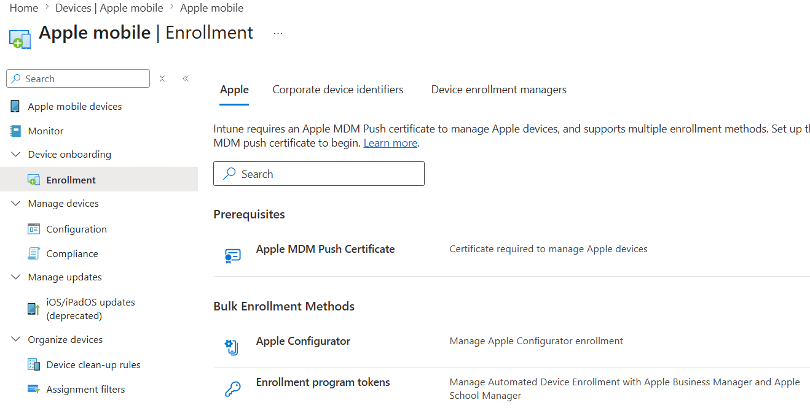The width and height of the screenshot is (810, 408).
Task: Click the Enrollment program tokens key icon
Action: (x=233, y=389)
